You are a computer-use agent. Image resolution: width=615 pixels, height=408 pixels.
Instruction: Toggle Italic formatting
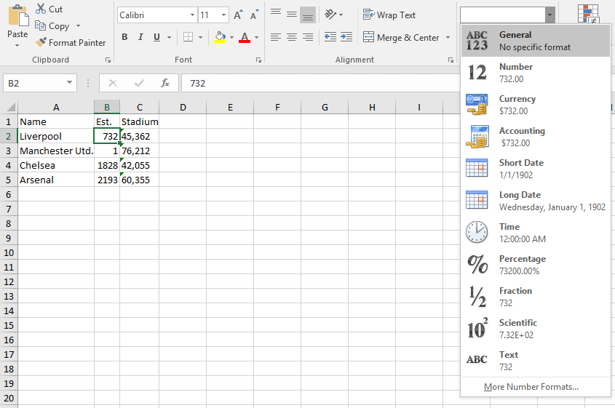point(140,37)
